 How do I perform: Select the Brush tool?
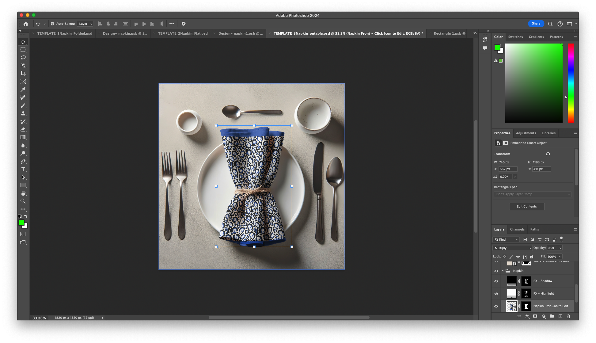point(23,105)
